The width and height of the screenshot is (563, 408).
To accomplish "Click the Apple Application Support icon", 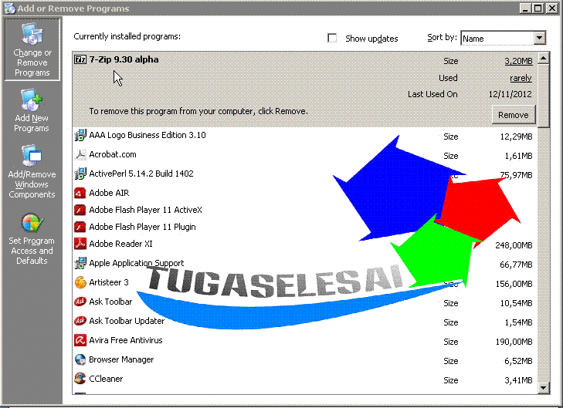I will [x=80, y=263].
